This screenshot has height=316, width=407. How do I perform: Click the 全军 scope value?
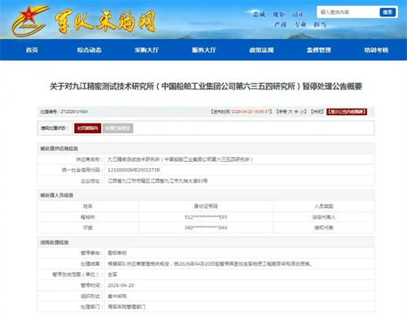tap(112, 275)
